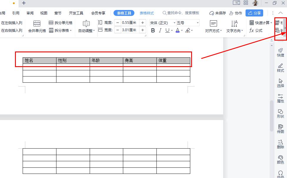Click Split Cells (拆分单元格)
This screenshot has height=178, width=287.
61,23
